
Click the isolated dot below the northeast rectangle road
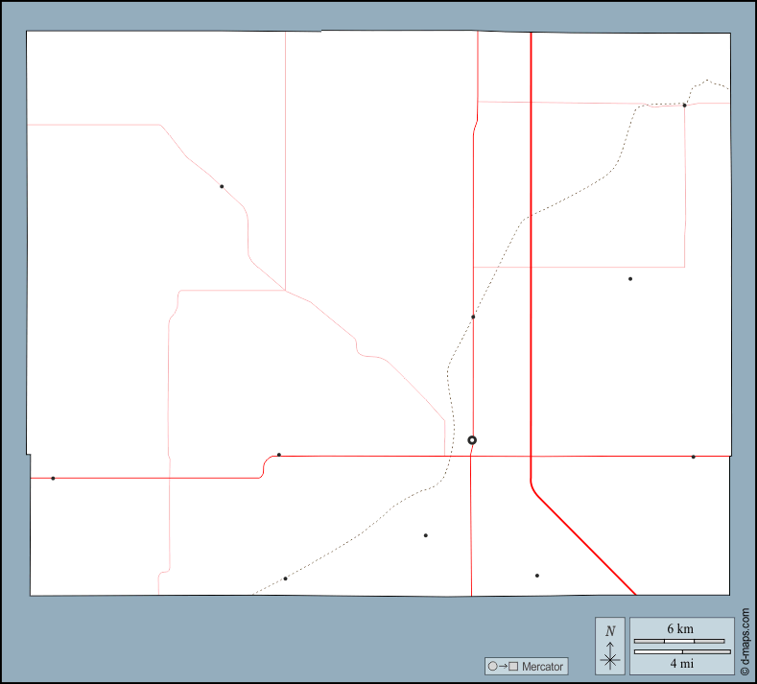[x=630, y=279]
